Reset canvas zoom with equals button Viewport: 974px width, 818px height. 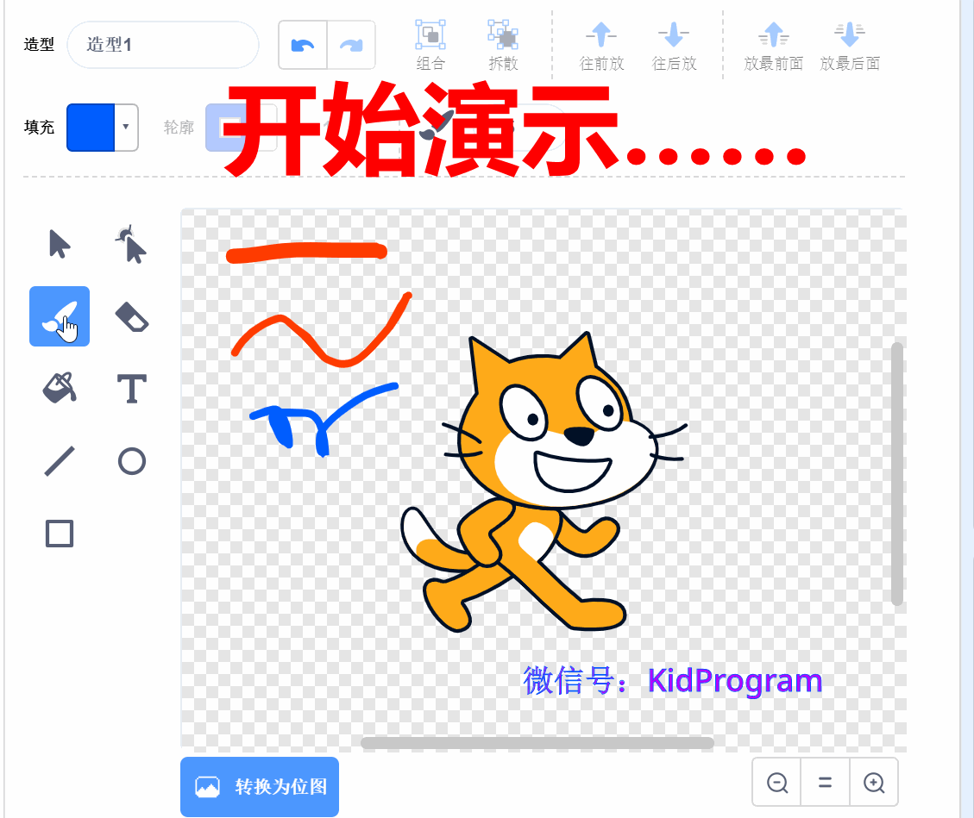(x=825, y=782)
